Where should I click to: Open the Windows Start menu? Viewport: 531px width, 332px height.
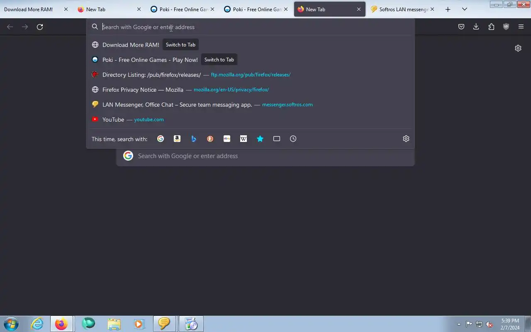click(x=11, y=324)
